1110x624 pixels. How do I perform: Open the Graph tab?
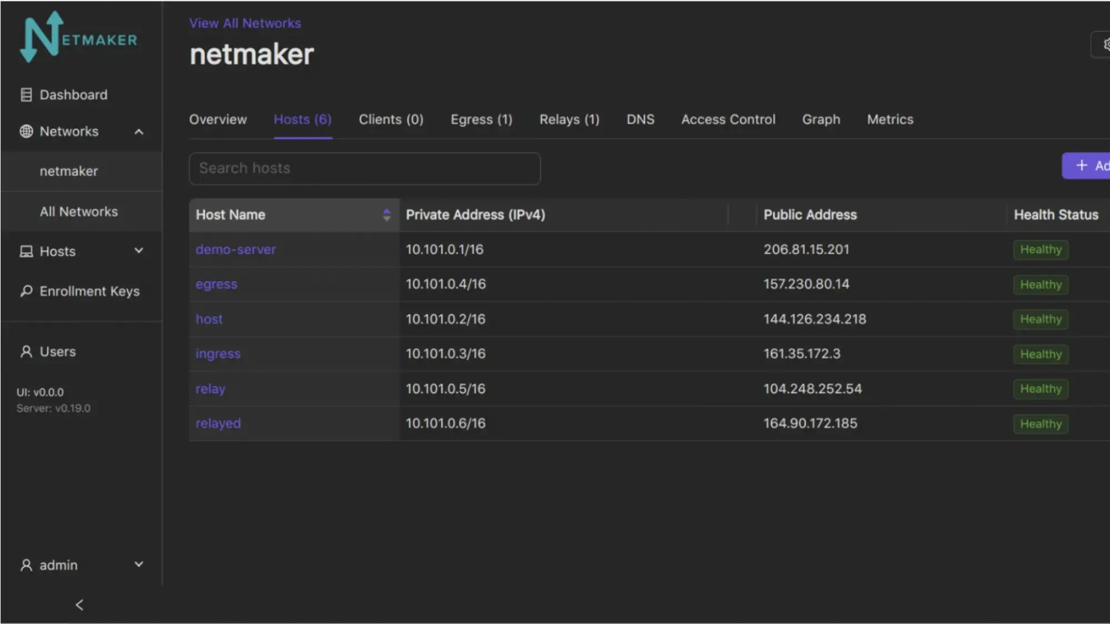pyautogui.click(x=821, y=119)
